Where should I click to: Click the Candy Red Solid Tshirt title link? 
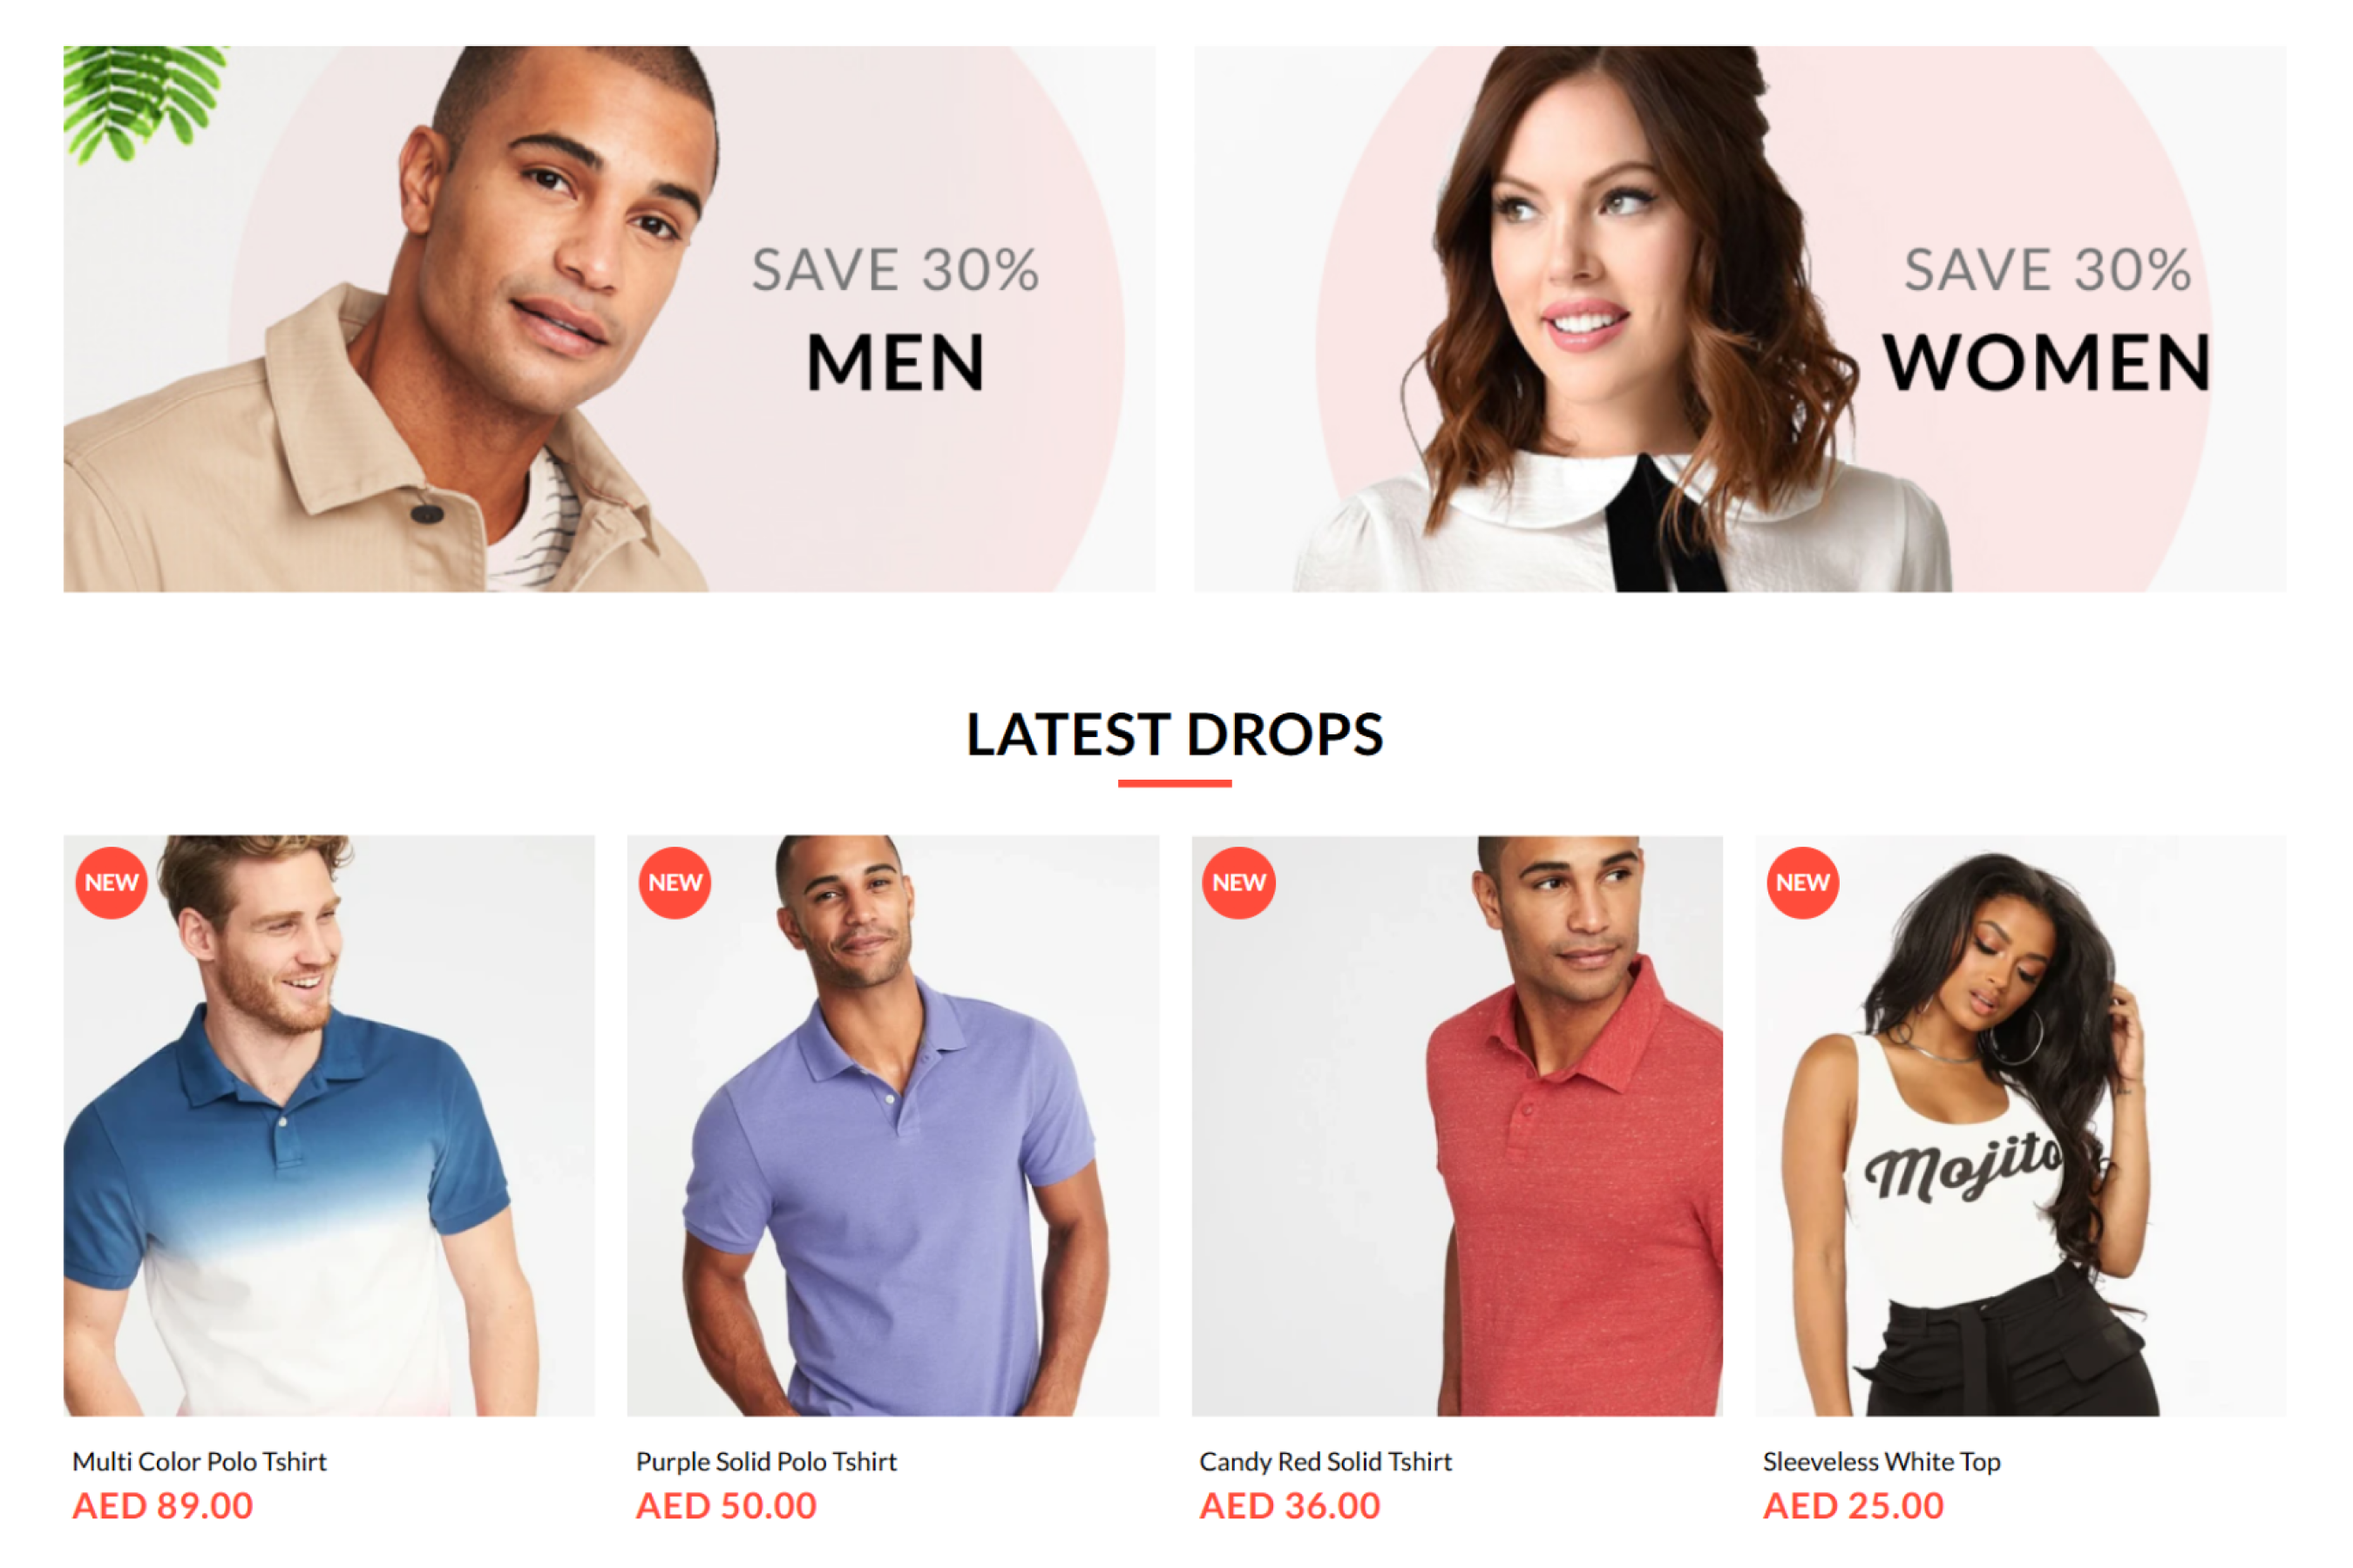pyautogui.click(x=1326, y=1462)
